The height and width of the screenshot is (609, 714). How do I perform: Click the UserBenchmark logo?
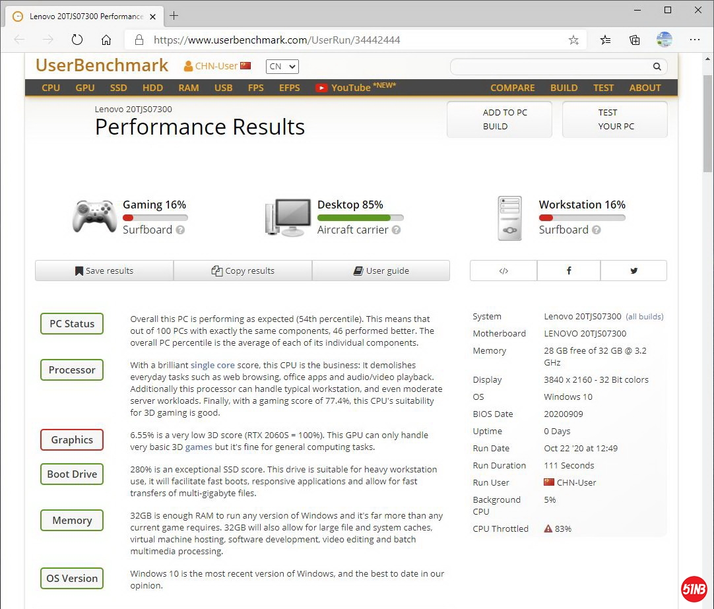tap(102, 65)
